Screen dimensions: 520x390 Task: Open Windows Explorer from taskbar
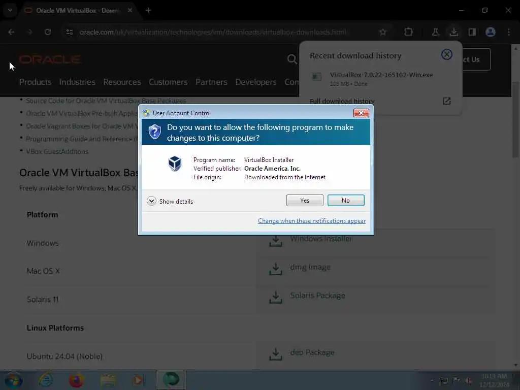coord(108,380)
